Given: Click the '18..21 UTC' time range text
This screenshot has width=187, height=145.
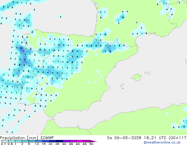Looking at the screenshot, I should point(155,138).
